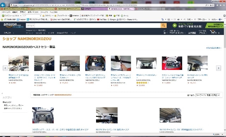Open the NV350 キャラバン DX 車内キャリア title

(x=112, y=130)
